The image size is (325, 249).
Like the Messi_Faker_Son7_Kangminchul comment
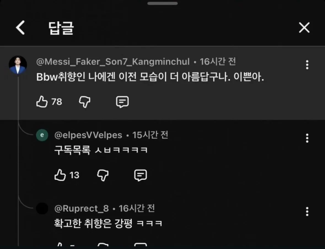pos(42,101)
